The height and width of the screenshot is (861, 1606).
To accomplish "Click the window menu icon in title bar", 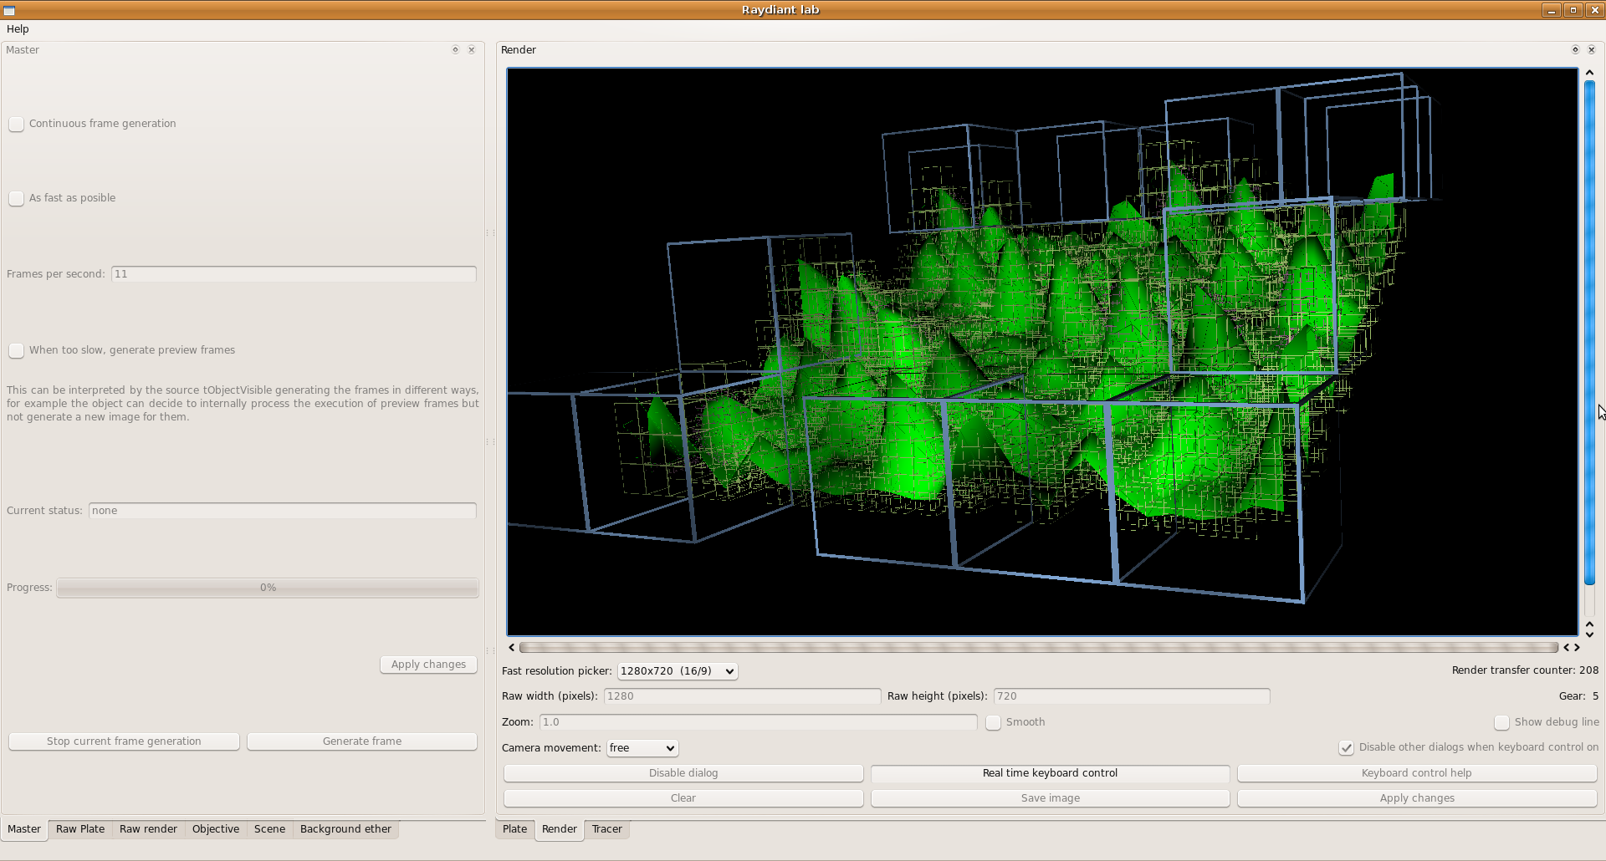I will point(9,10).
